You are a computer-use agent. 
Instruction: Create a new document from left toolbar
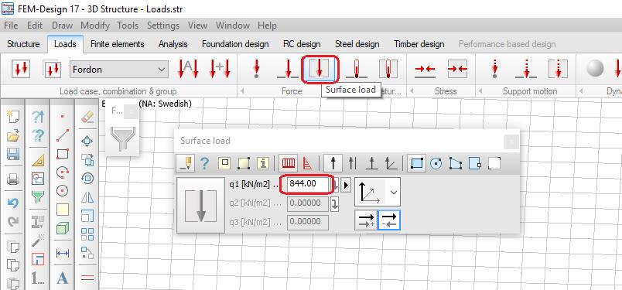click(x=13, y=116)
